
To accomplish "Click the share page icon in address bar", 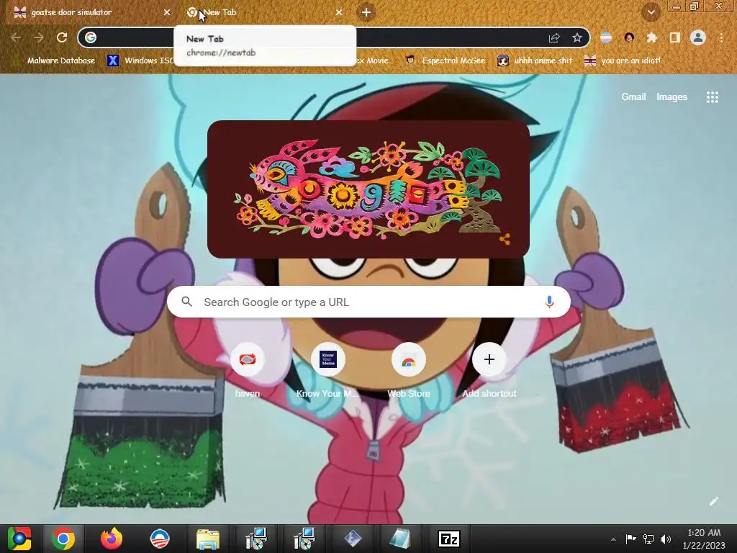I will click(x=554, y=37).
